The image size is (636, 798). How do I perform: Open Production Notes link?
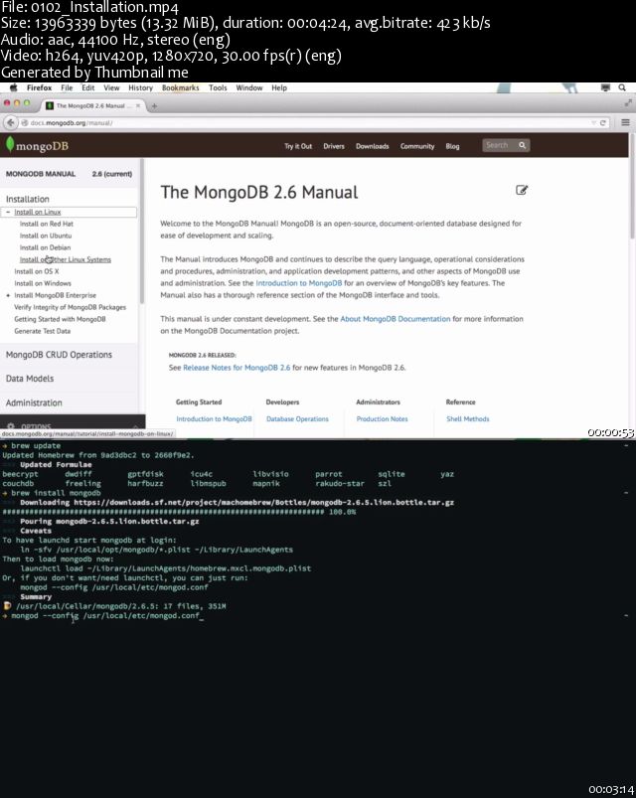click(382, 418)
